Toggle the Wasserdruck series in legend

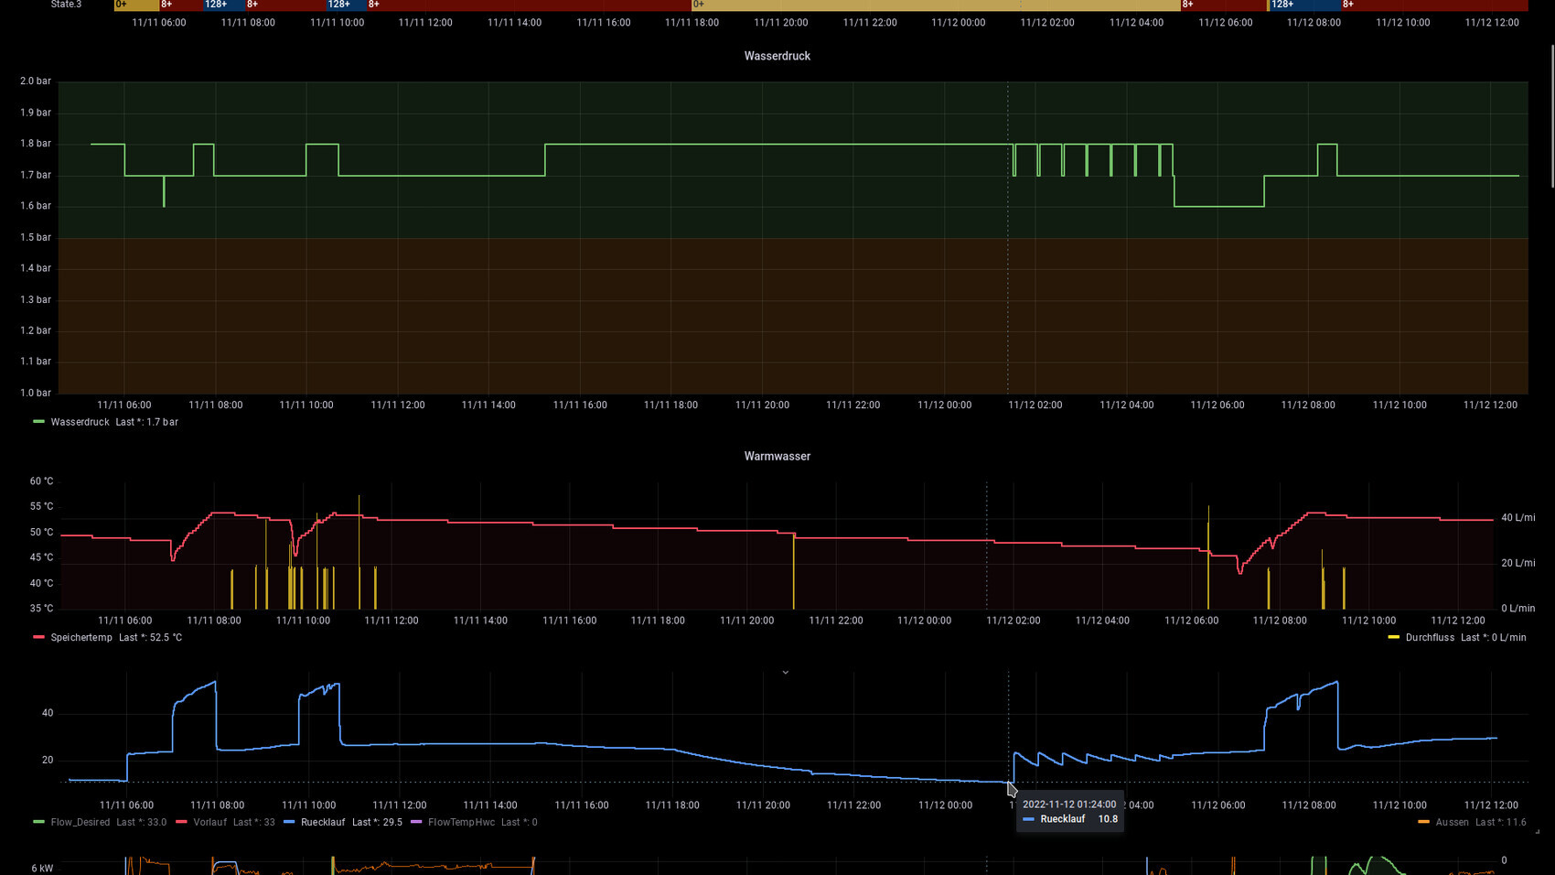pos(80,422)
